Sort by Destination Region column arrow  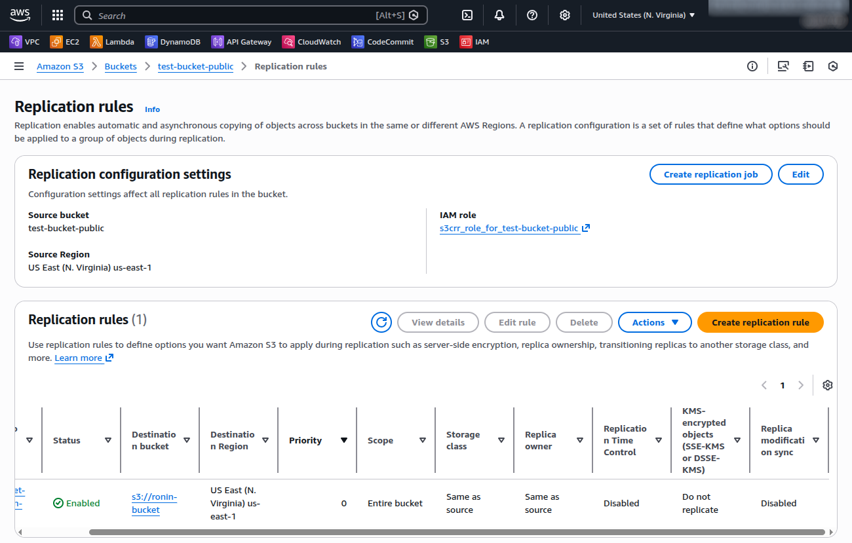[x=265, y=440]
